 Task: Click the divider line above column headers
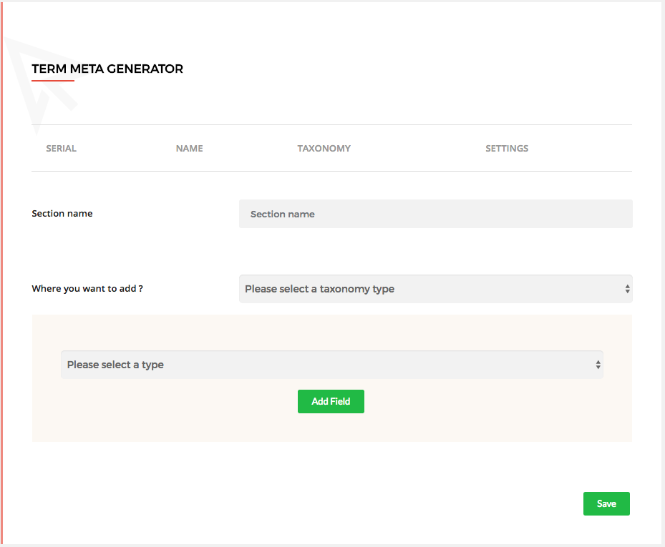click(331, 125)
